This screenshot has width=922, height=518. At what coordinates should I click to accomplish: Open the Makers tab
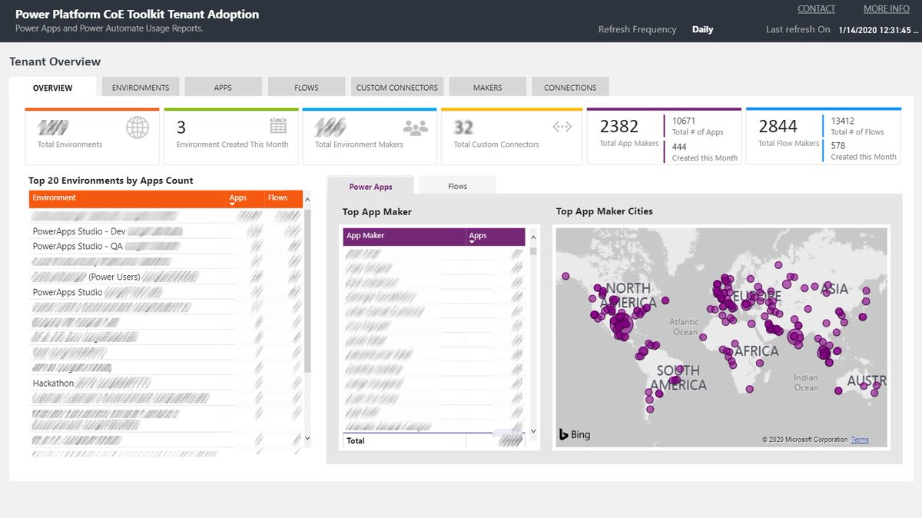pos(488,88)
